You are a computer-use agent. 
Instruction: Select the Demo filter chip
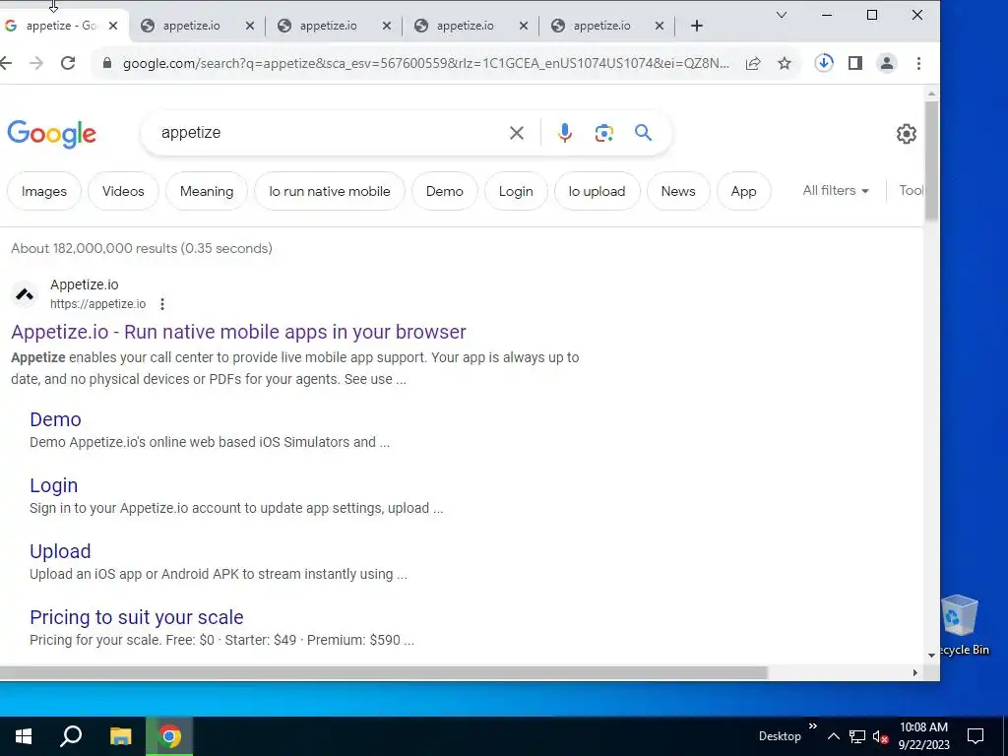tap(444, 192)
